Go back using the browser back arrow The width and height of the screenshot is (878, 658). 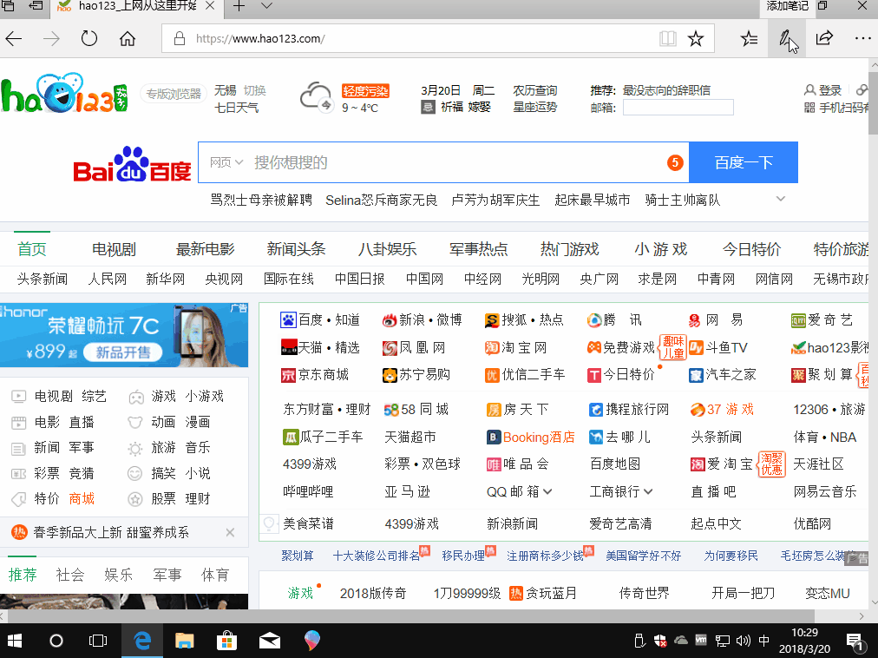14,39
